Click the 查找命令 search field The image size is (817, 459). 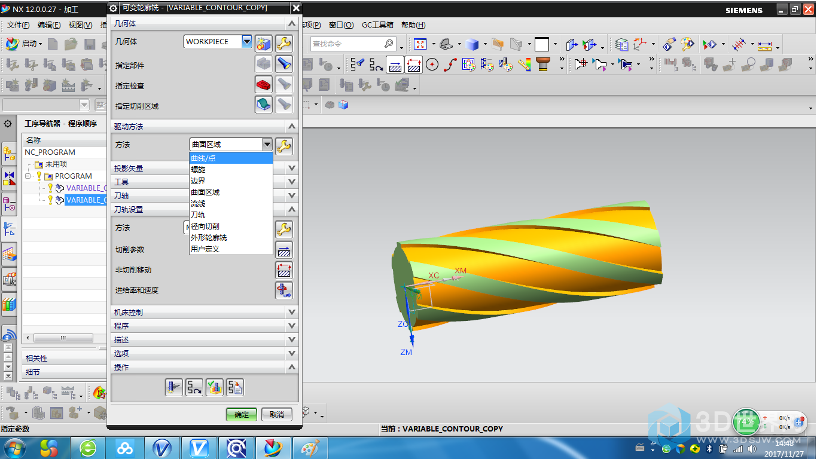(347, 44)
